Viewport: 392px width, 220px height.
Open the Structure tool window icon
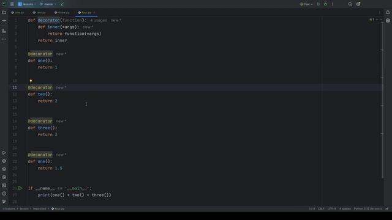pyautogui.click(x=4, y=31)
